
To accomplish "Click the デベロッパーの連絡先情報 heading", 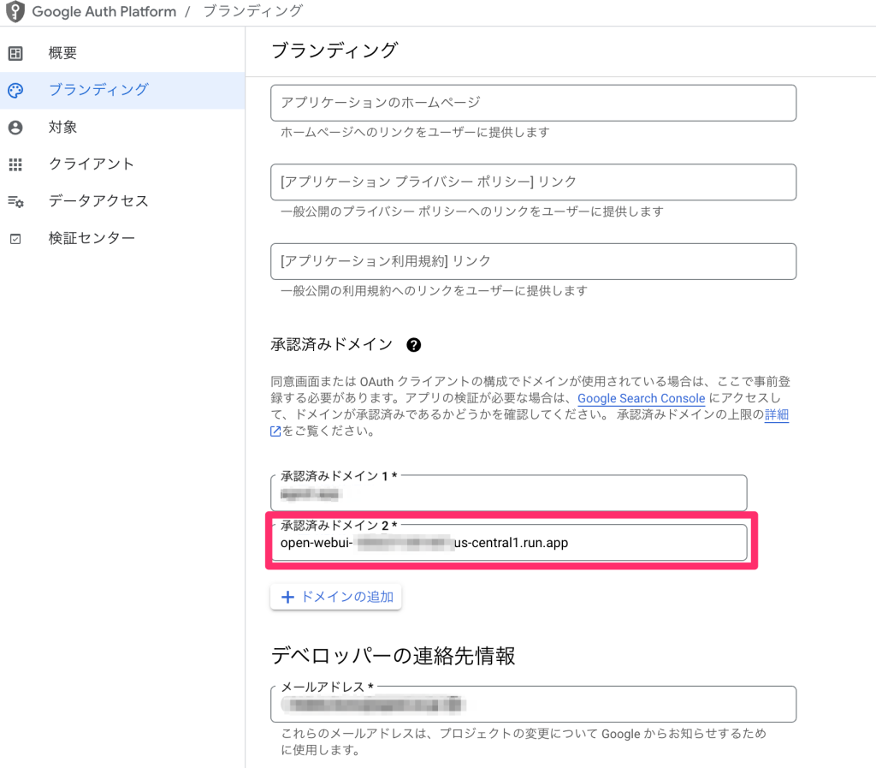I will point(393,656).
